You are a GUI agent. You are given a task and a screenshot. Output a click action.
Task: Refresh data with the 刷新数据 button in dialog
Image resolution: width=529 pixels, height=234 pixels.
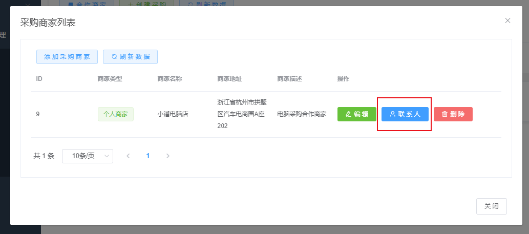point(130,57)
